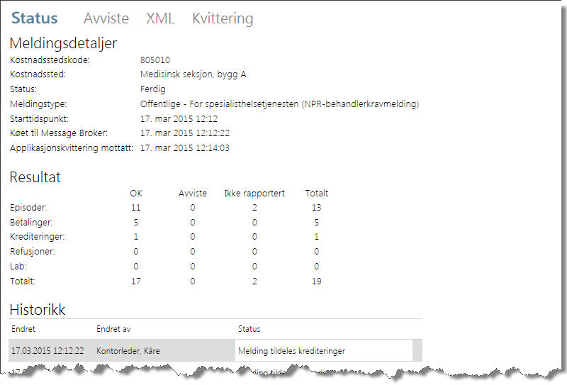Click Kontorleder, Kåre in history row
567x385 pixels.
pos(128,351)
